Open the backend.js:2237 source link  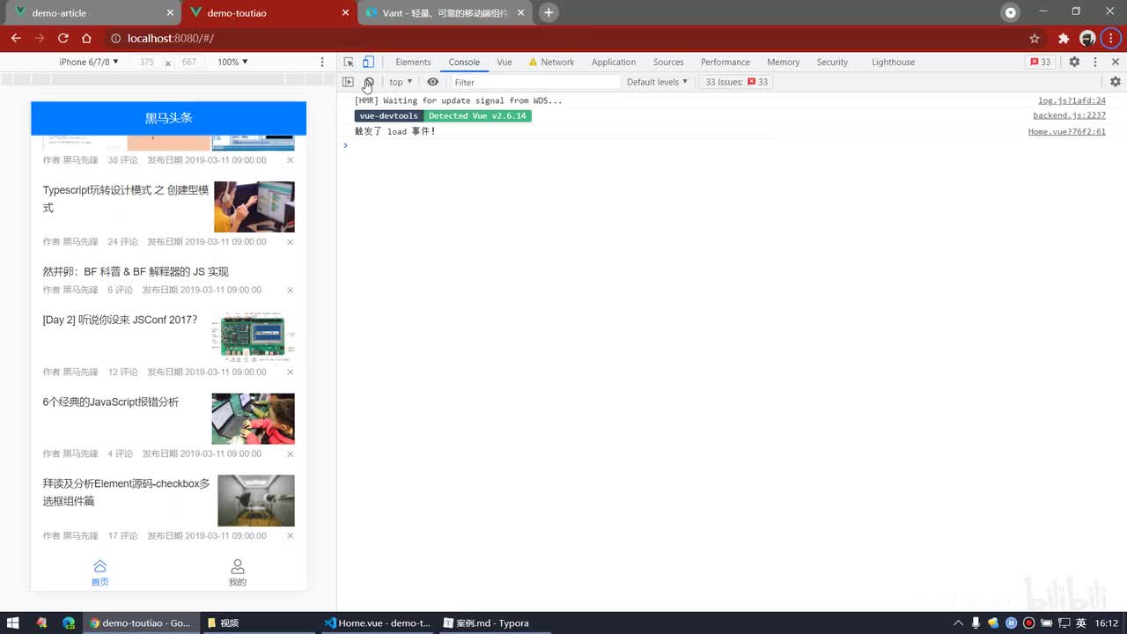point(1069,115)
